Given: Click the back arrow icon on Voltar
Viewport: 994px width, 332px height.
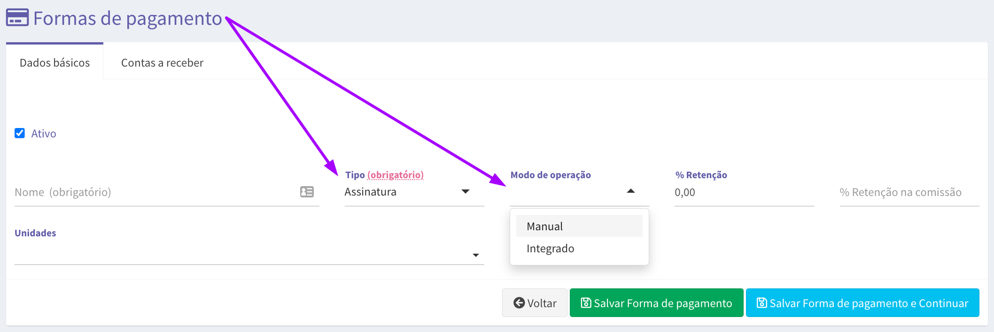Looking at the screenshot, I should coord(519,303).
